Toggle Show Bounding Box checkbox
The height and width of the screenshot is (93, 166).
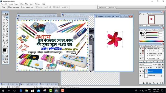click(x=22, y=7)
